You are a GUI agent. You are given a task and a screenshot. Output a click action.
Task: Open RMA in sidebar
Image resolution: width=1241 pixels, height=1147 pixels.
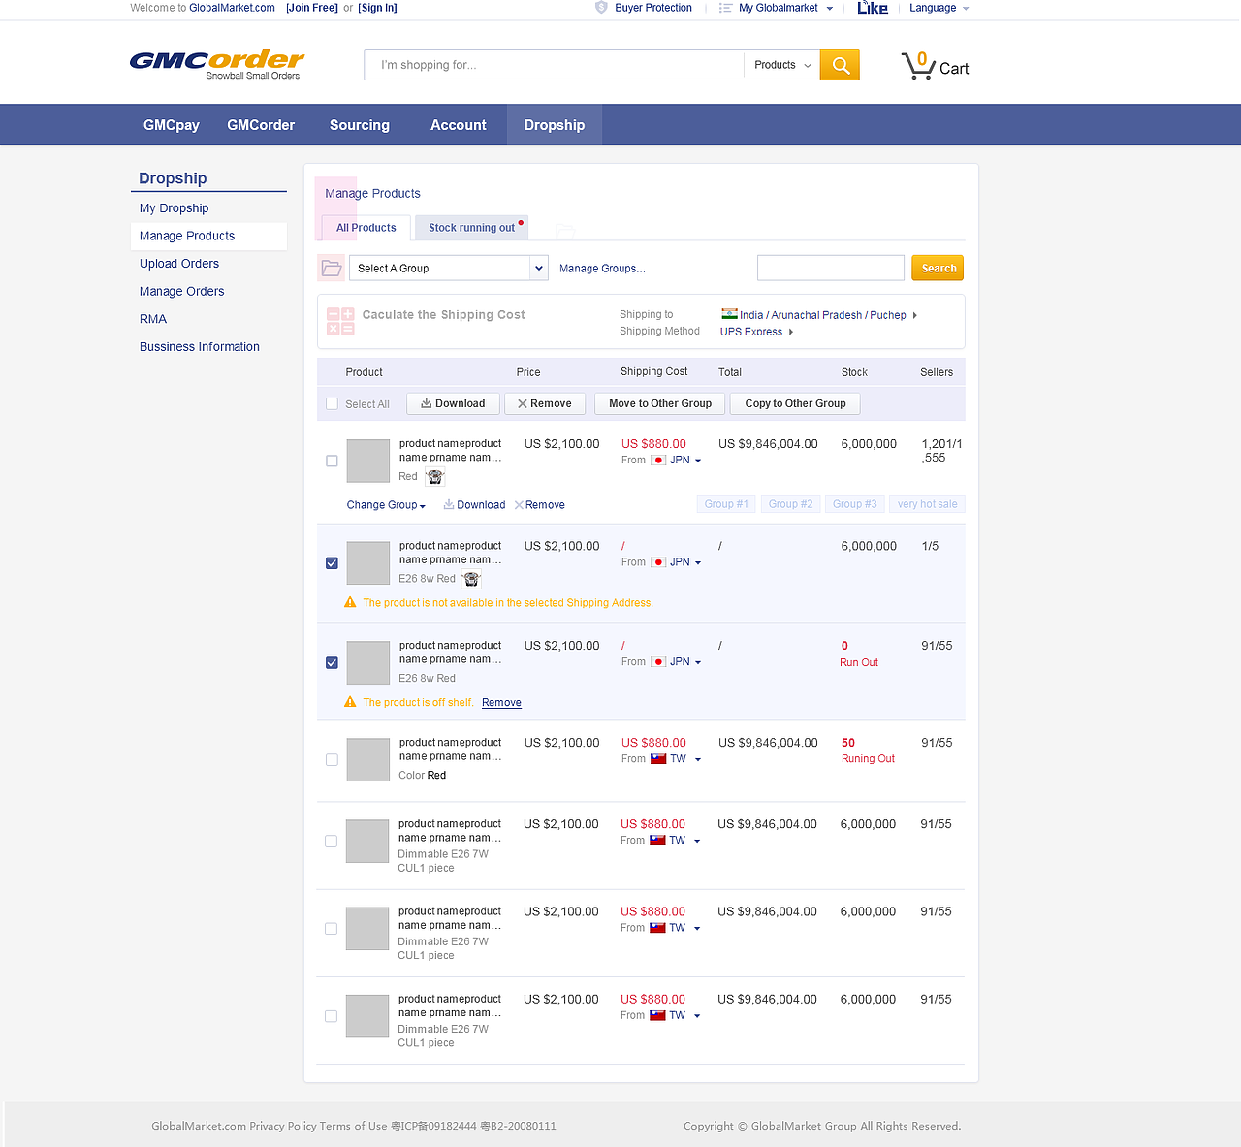coord(153,319)
